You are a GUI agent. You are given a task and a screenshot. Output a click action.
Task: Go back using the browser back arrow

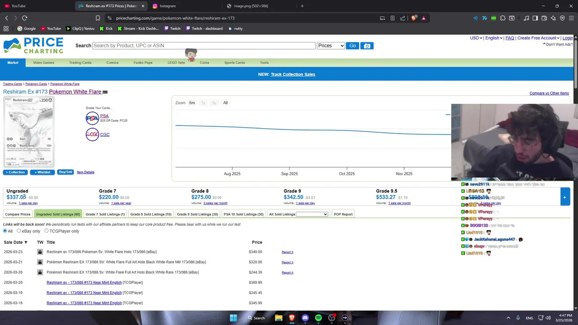6,18
